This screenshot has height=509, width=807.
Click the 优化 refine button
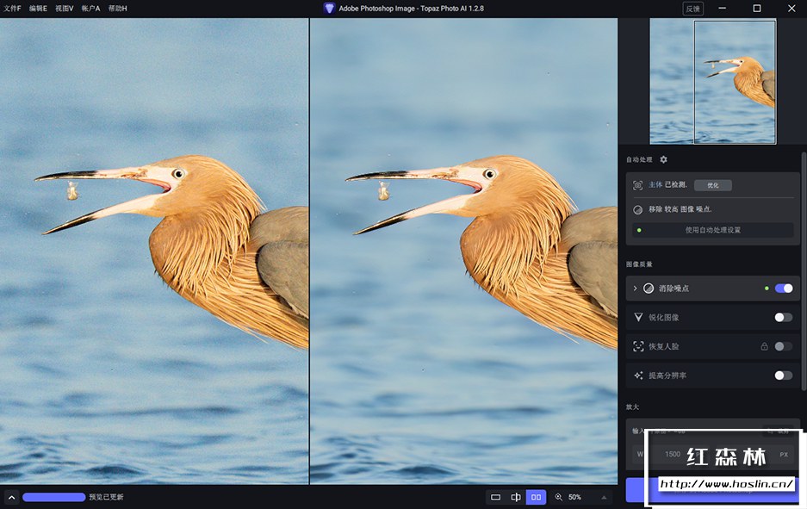pos(712,185)
